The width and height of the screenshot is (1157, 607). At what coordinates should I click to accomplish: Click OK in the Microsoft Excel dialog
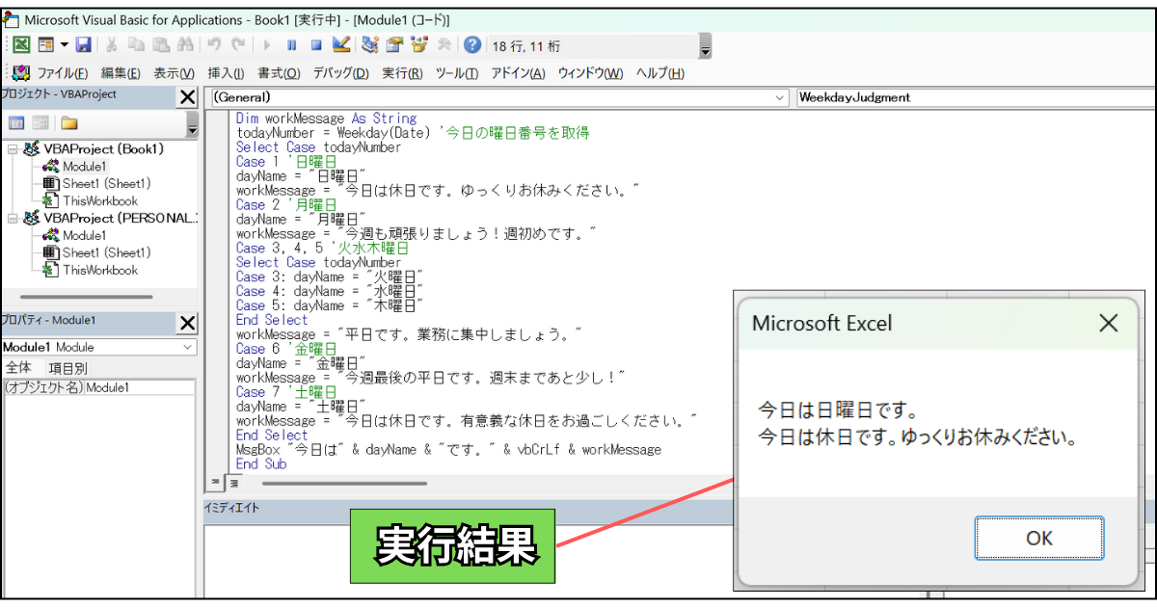point(1039,538)
